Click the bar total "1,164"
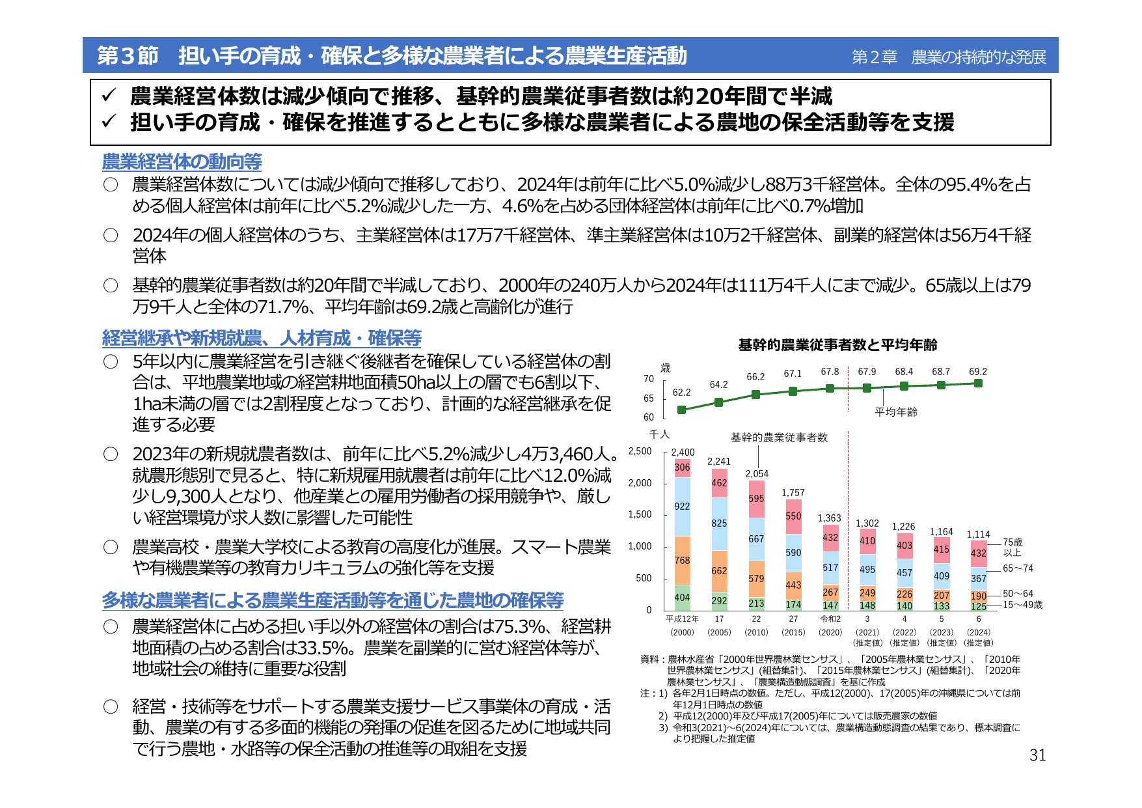 click(x=942, y=532)
